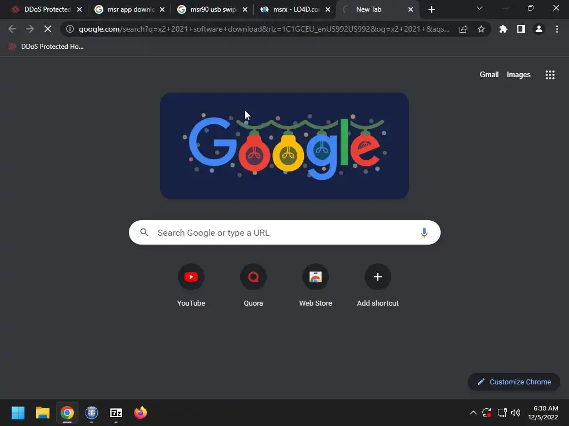569x426 pixels.
Task: Open the Google apps grid
Action: (x=550, y=75)
